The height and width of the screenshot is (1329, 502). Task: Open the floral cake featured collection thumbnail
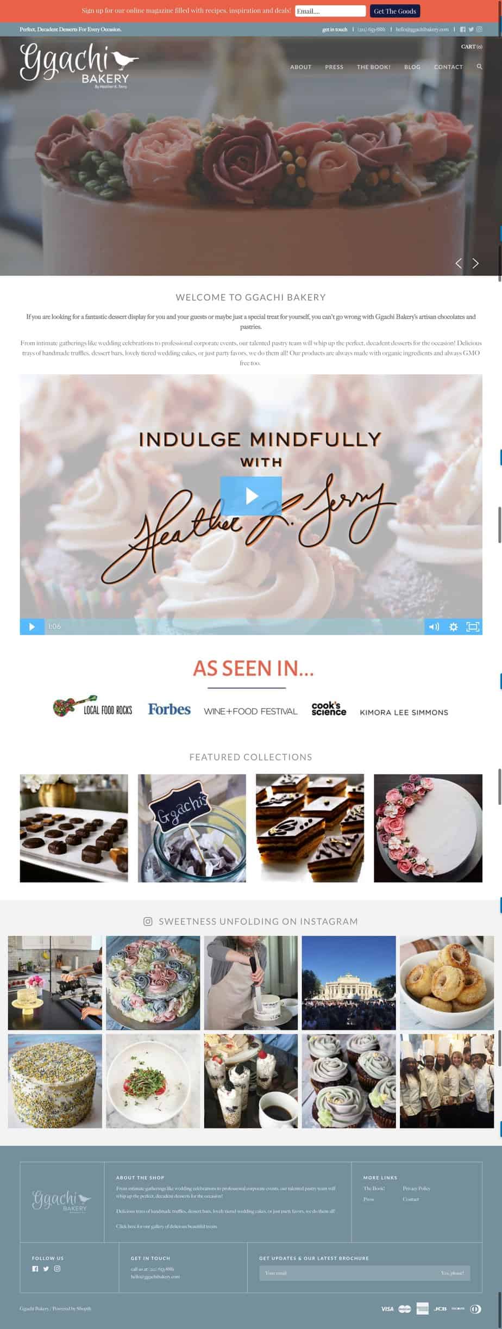click(428, 828)
